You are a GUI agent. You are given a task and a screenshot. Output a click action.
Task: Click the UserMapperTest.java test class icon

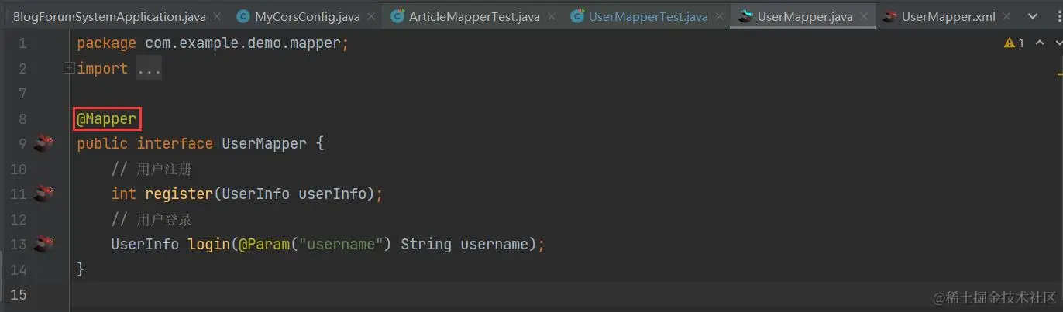[x=577, y=16]
